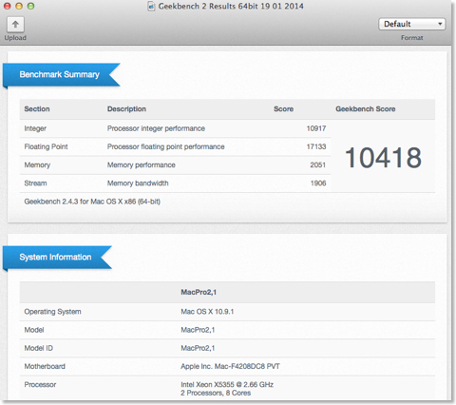Minimize the window using yellow button
The width and height of the screenshot is (456, 405).
coord(19,6)
